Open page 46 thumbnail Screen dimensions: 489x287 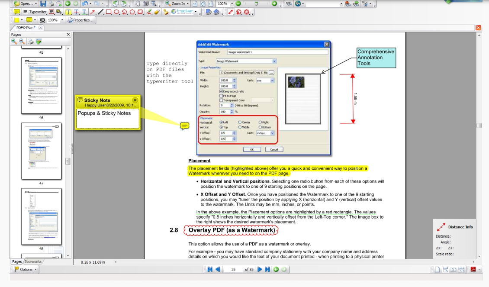click(x=41, y=85)
